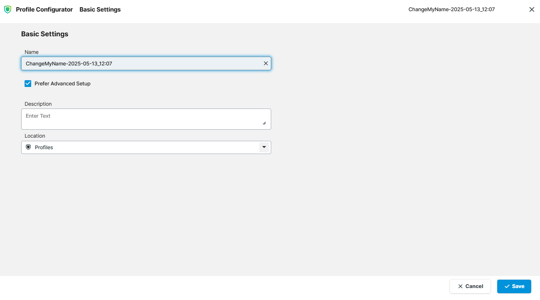The image size is (540, 300).
Task: Click into the Description text area
Action: click(140, 119)
